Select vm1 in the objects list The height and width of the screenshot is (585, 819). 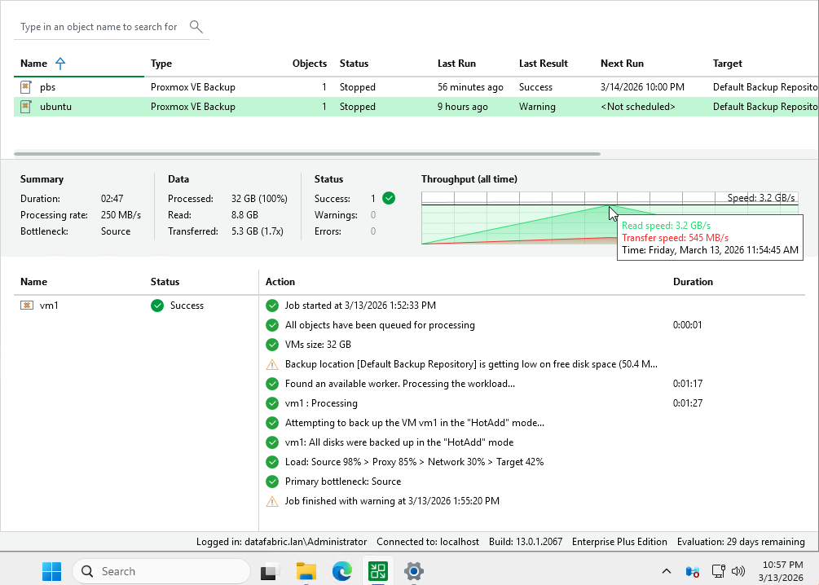click(49, 305)
